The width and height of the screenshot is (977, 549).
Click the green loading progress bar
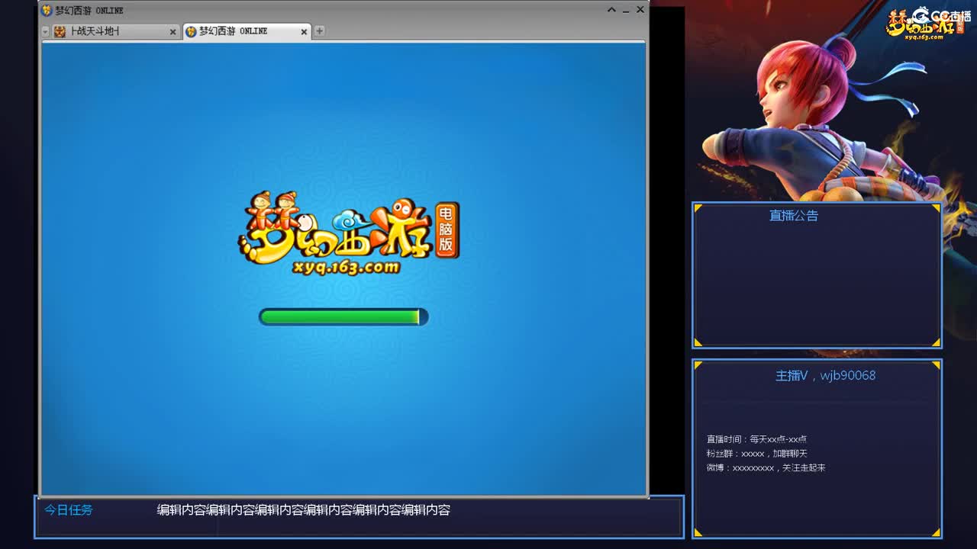coord(343,316)
